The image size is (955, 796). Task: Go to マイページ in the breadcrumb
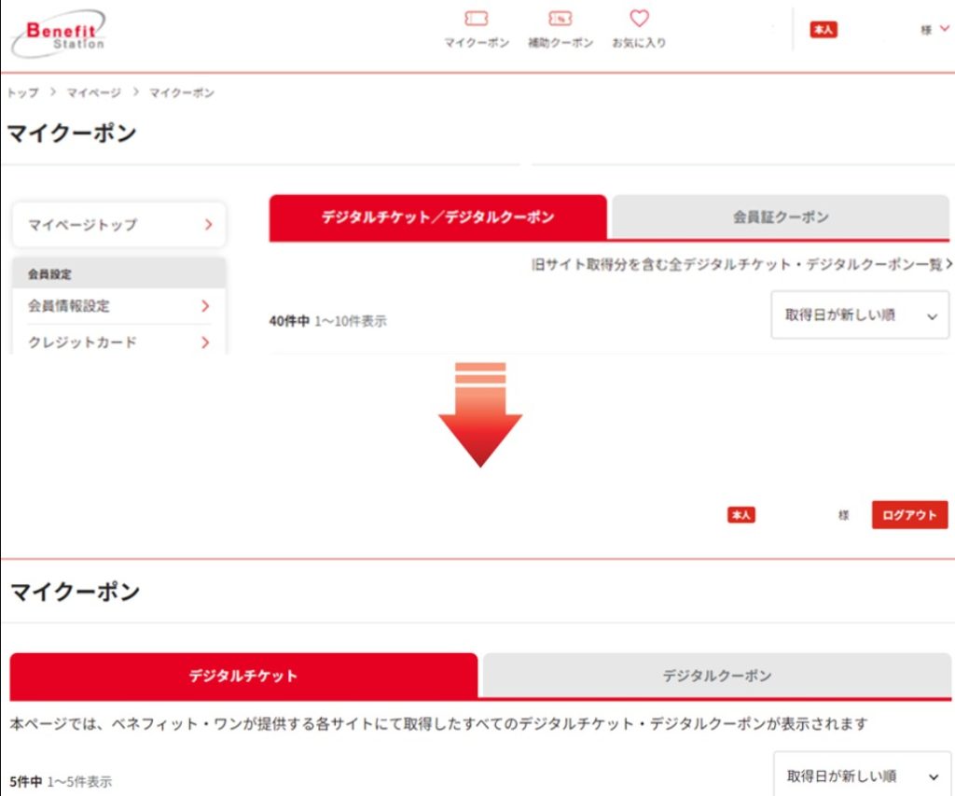[93, 93]
